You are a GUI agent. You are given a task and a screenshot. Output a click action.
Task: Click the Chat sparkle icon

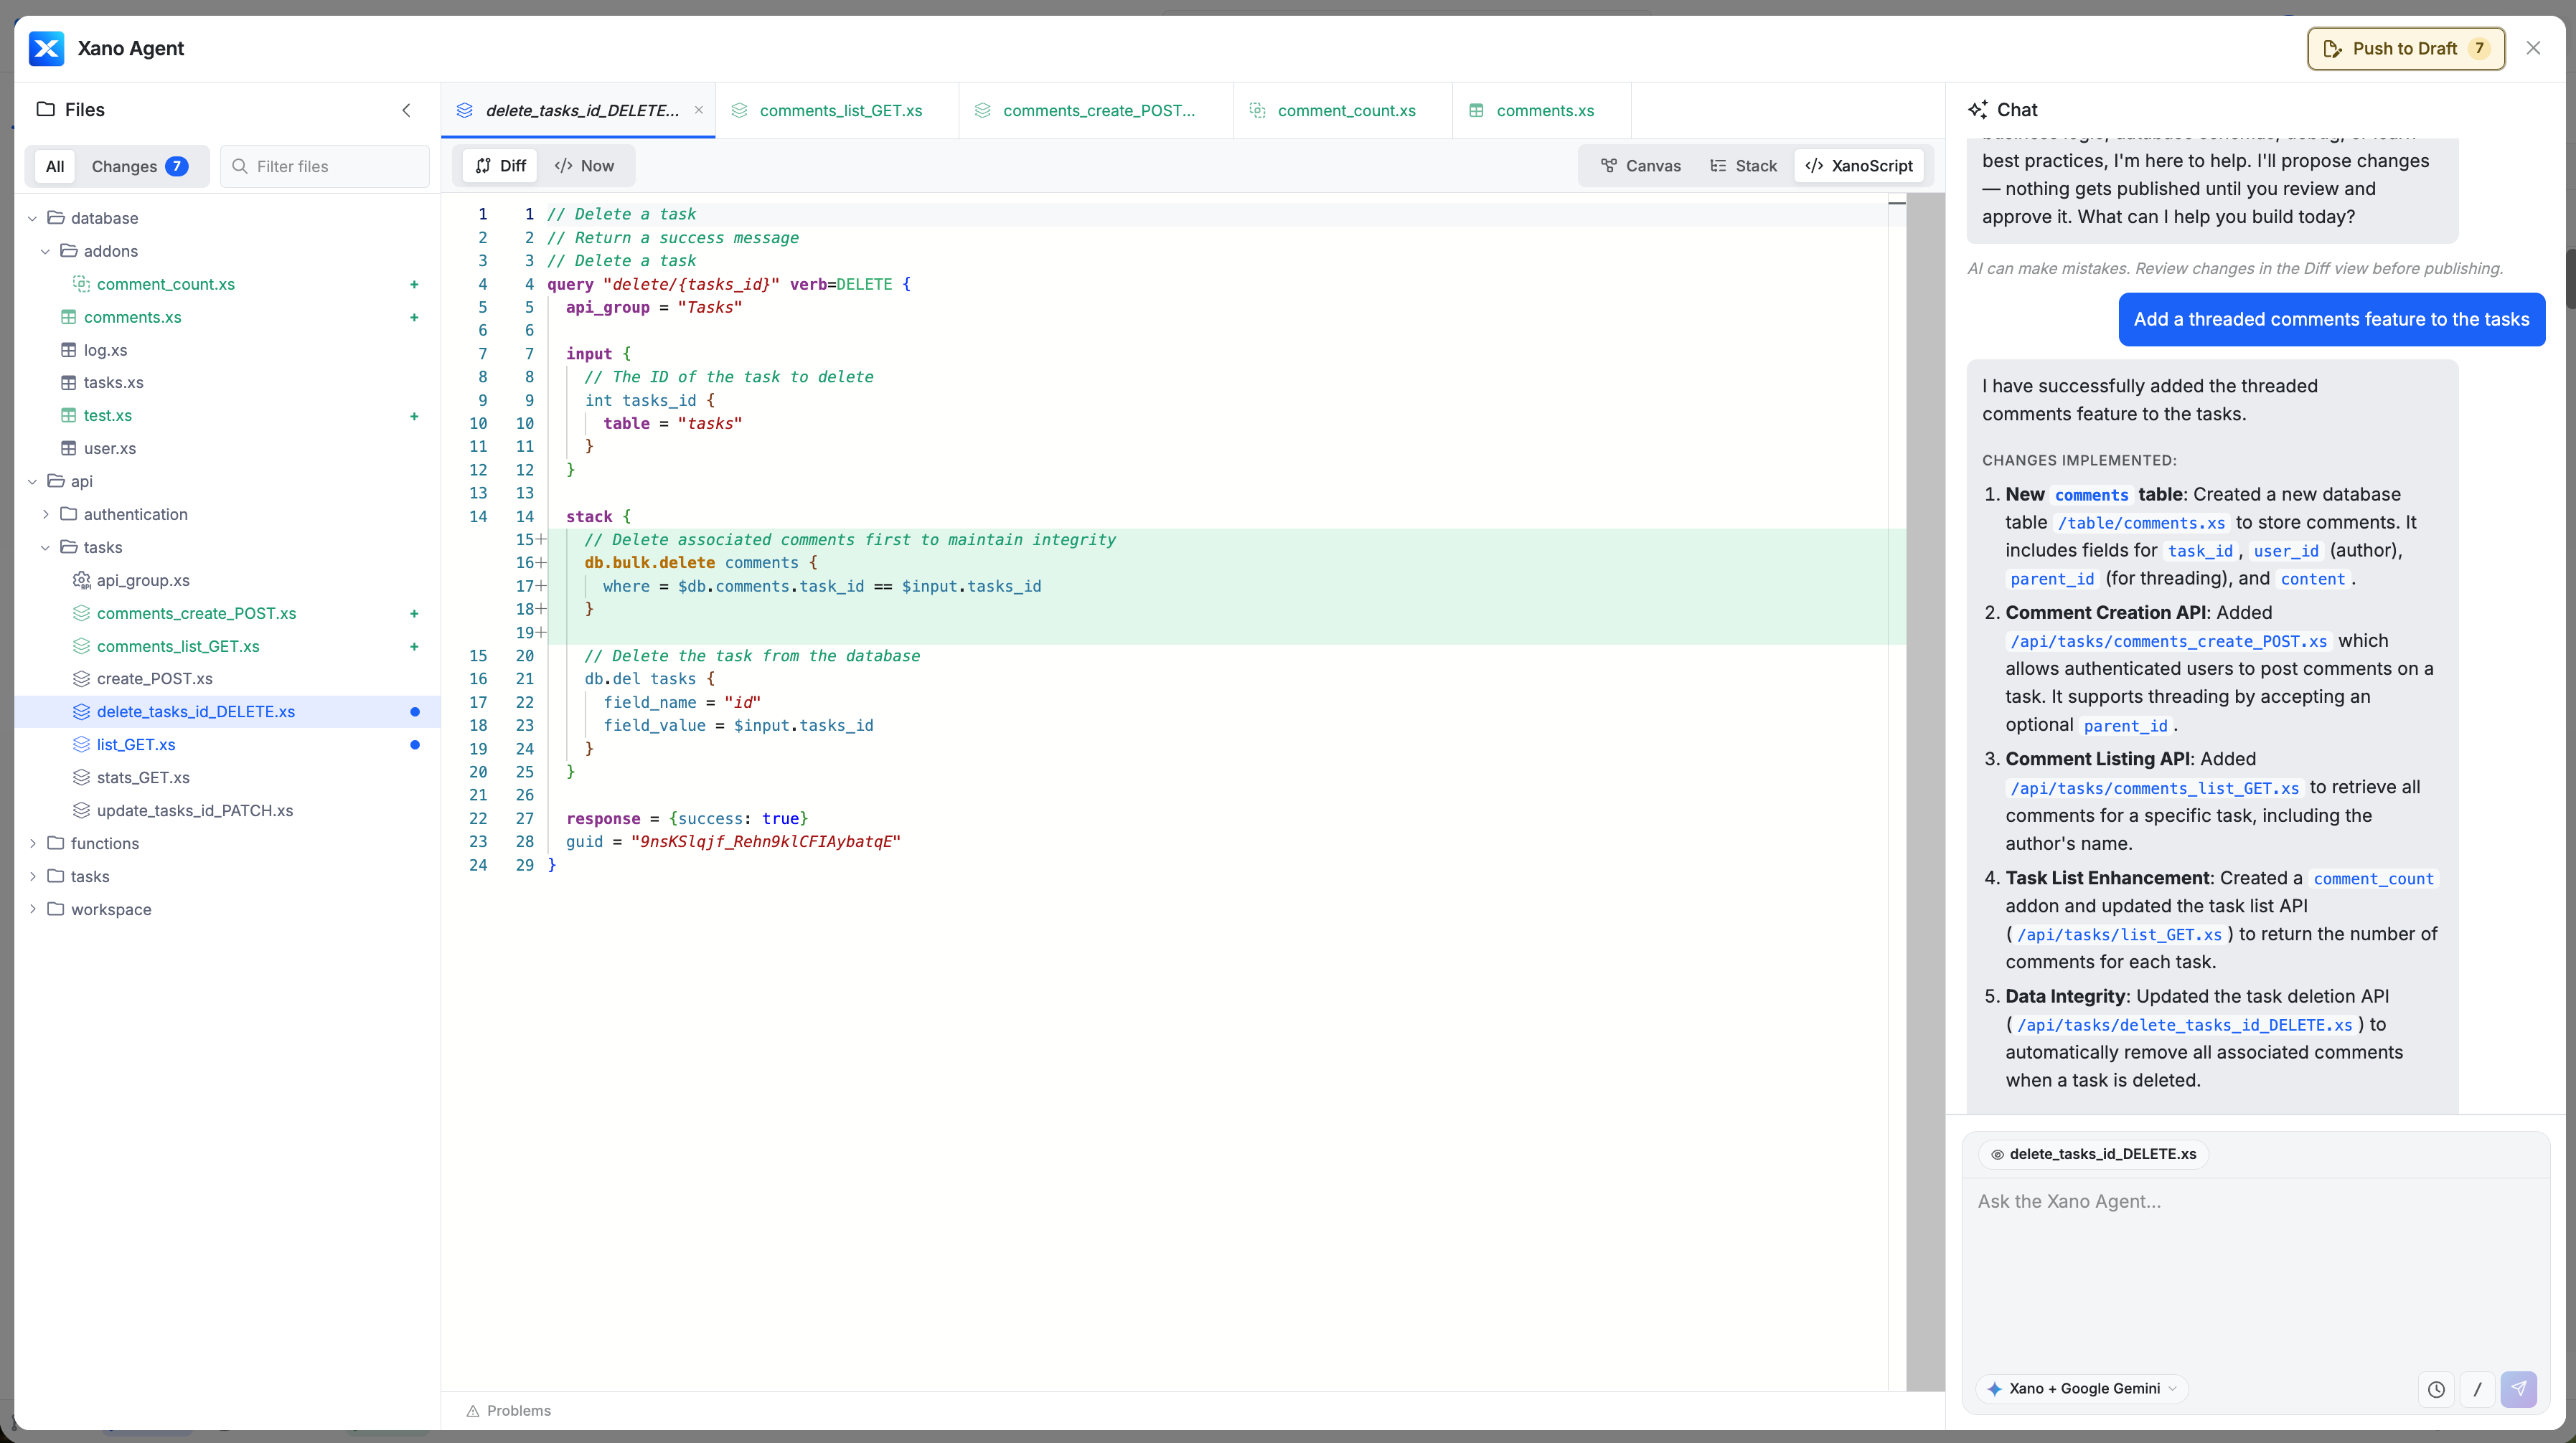coord(1977,110)
